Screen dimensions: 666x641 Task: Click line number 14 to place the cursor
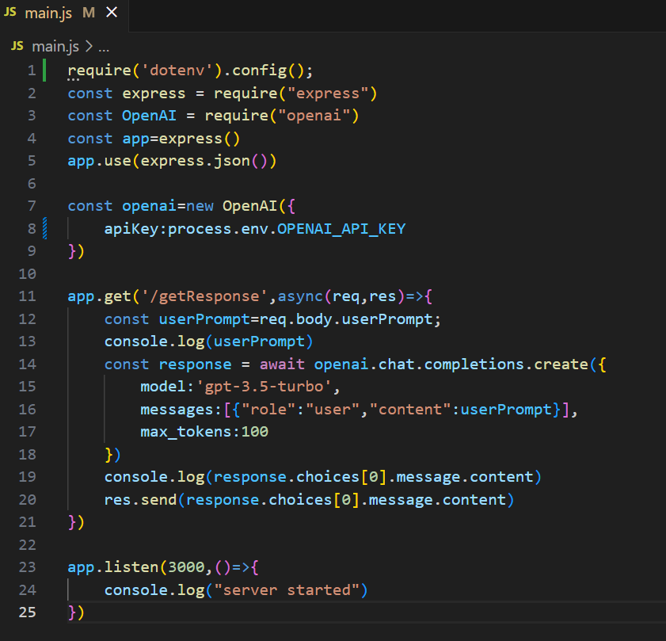tap(27, 364)
